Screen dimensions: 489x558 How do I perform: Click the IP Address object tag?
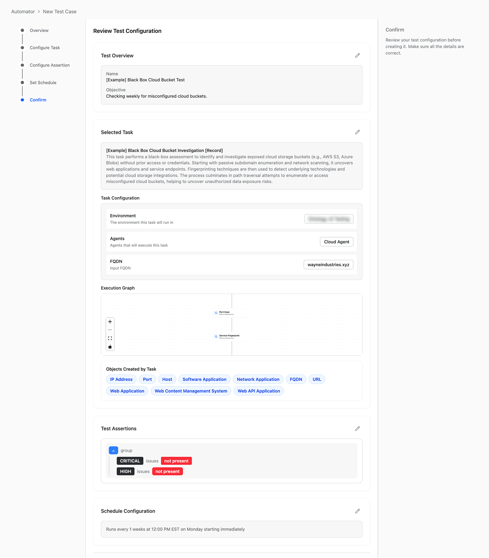click(x=121, y=379)
